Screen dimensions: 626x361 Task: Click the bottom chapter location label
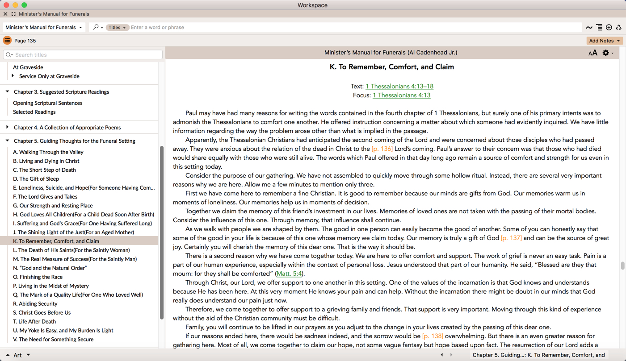click(538, 355)
